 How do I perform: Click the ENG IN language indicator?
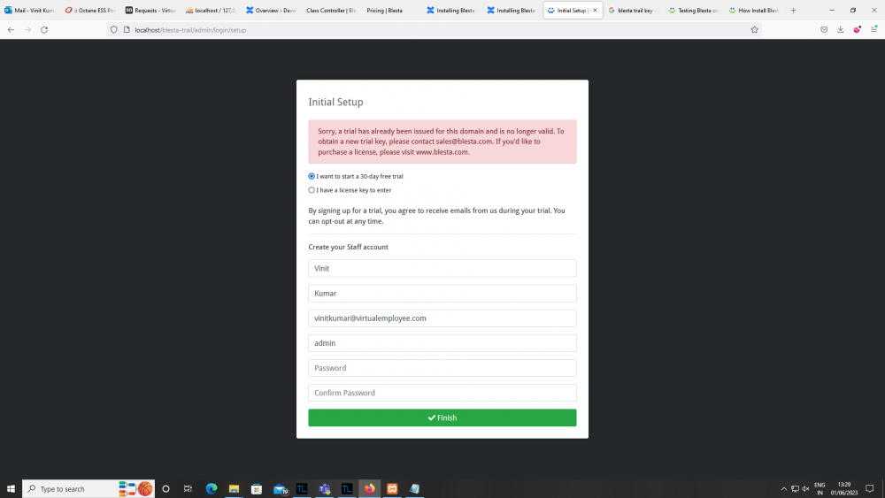820,489
